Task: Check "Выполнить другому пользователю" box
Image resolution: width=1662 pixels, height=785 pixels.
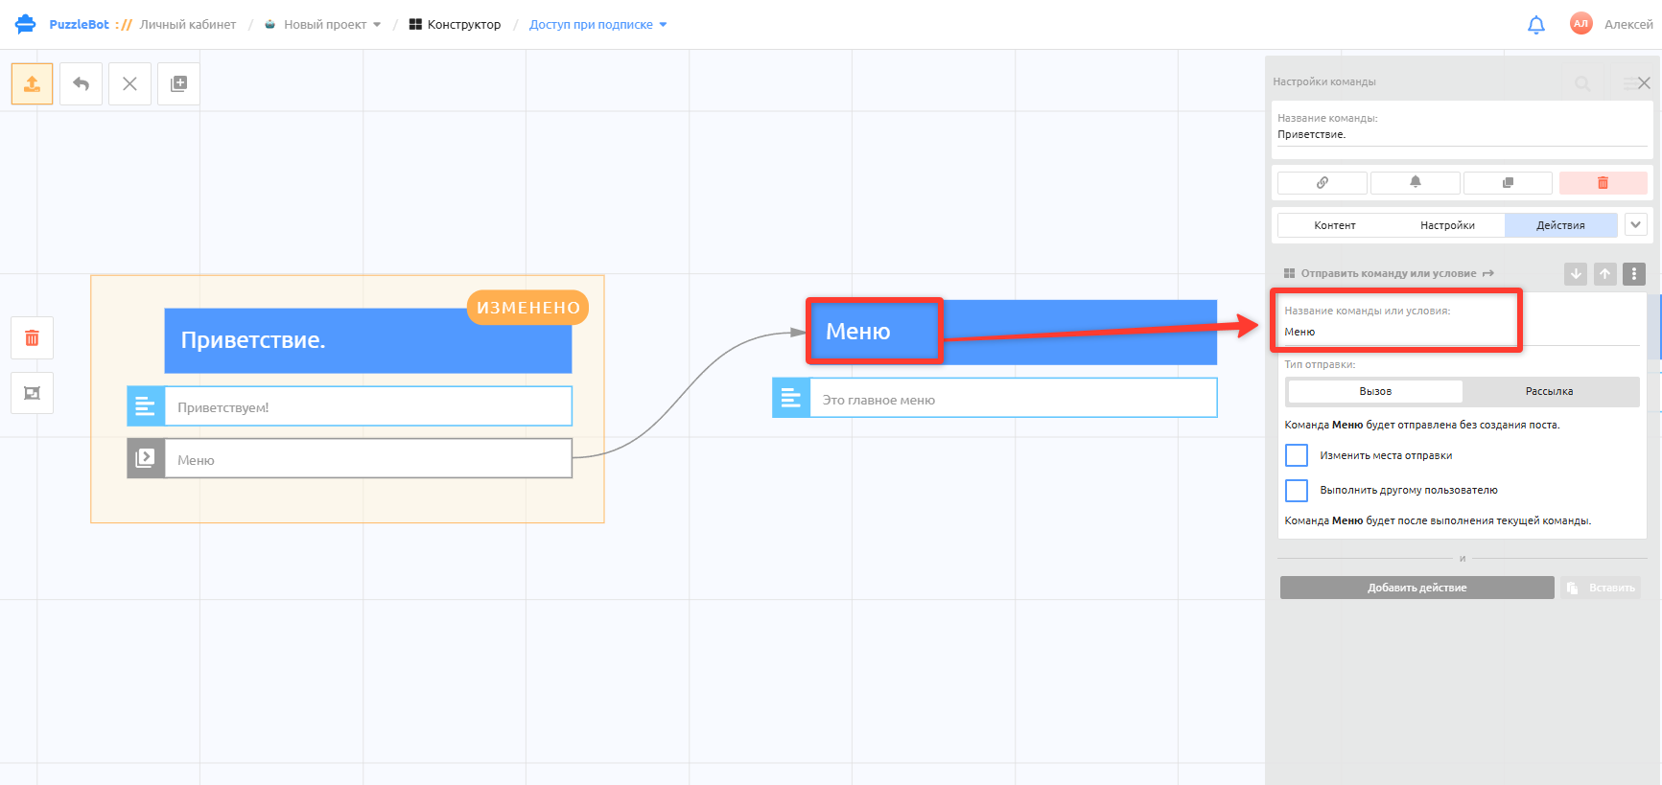Action: point(1297,490)
